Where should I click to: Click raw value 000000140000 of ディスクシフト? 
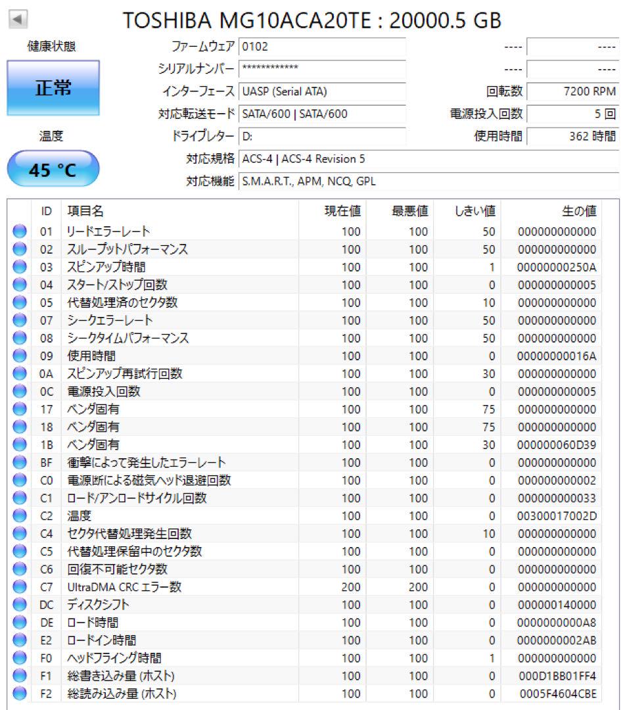click(557, 605)
